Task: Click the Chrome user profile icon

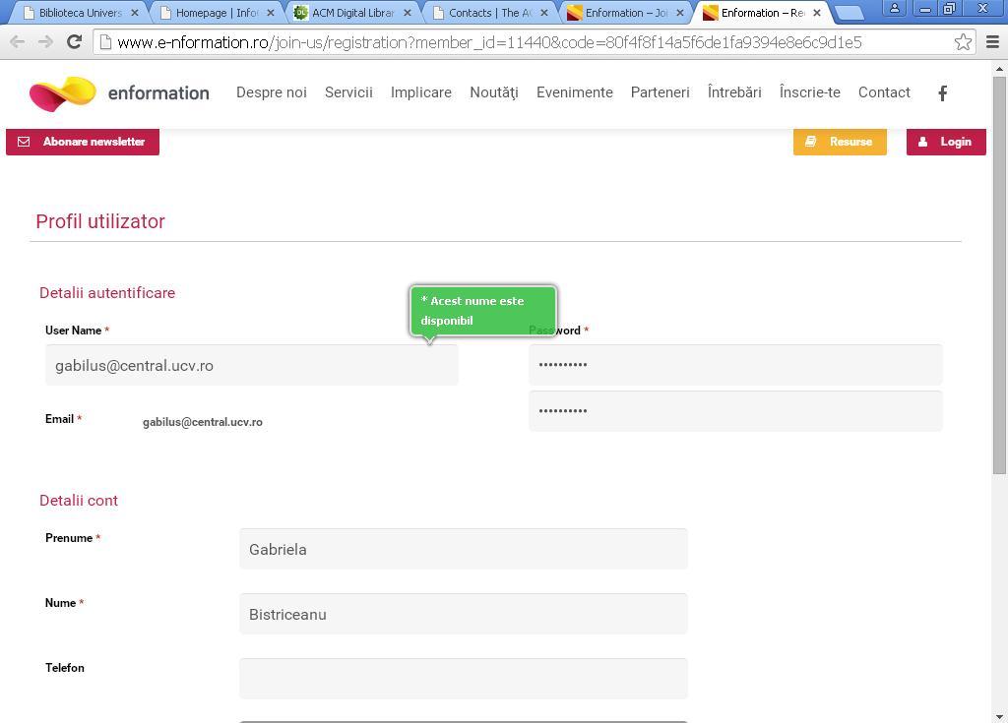Action: (x=895, y=8)
